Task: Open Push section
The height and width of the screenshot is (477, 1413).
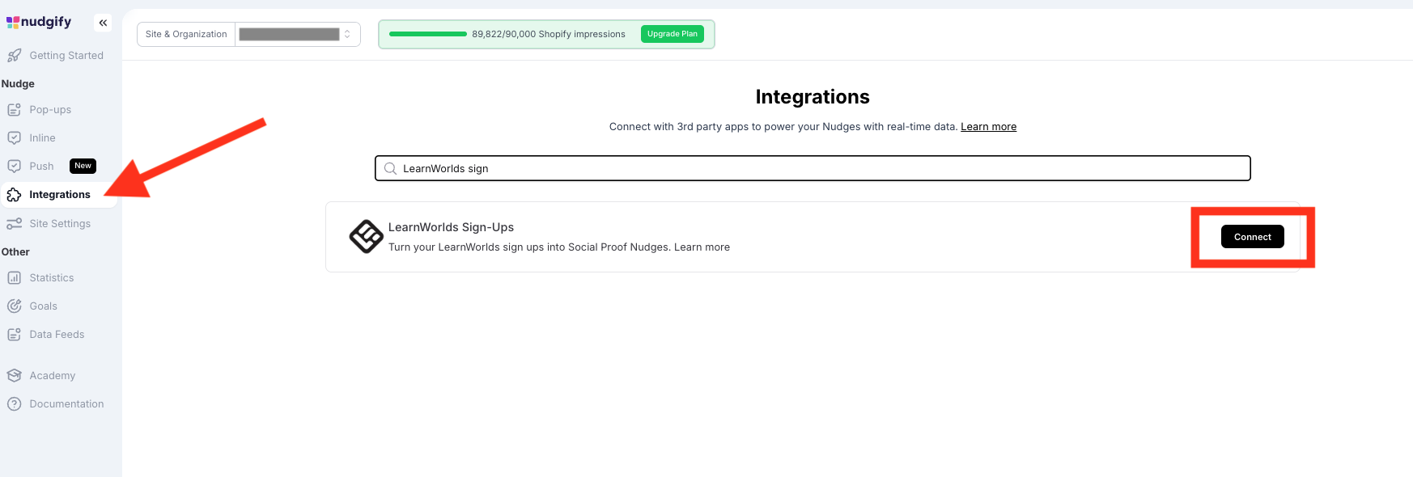Action: pos(41,167)
